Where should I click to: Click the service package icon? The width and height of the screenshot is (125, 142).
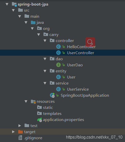point(52,83)
